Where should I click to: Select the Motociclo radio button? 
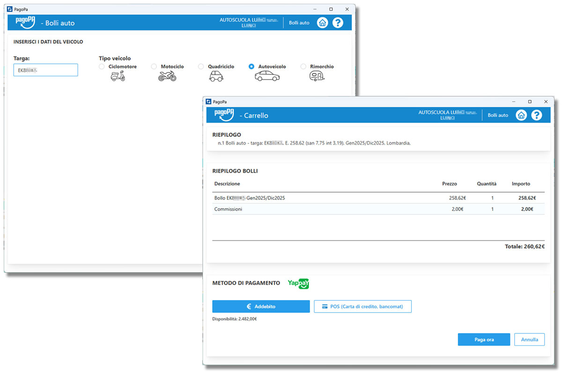tap(154, 67)
